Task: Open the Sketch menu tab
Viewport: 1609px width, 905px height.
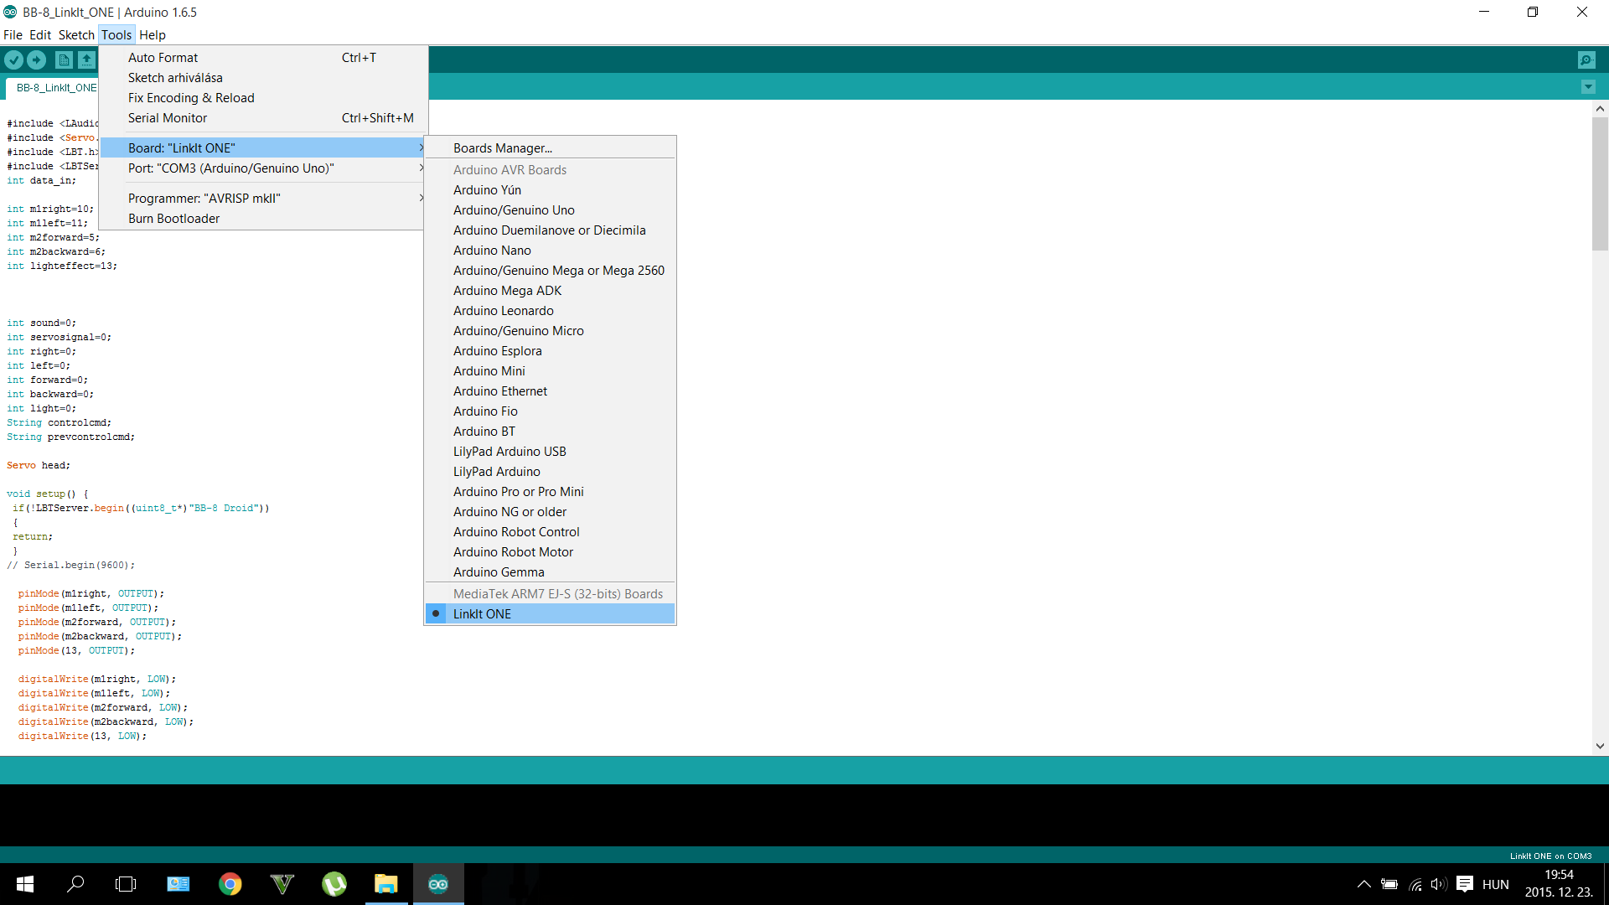Action: [x=77, y=34]
